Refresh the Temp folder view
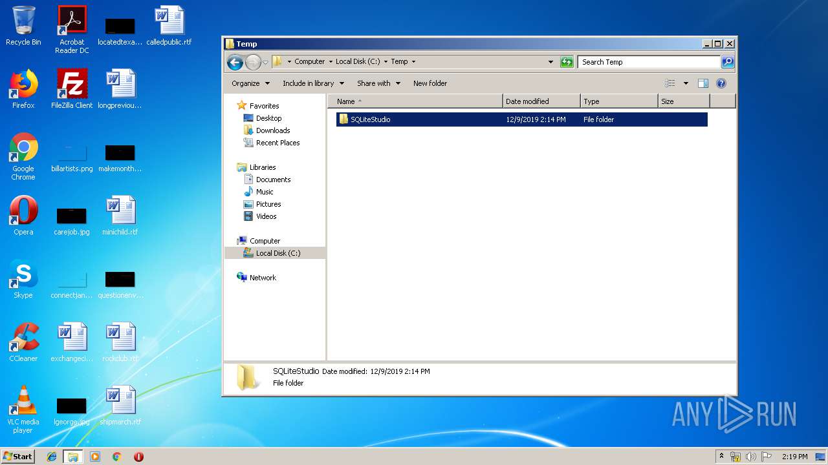The width and height of the screenshot is (828, 465). 567,62
